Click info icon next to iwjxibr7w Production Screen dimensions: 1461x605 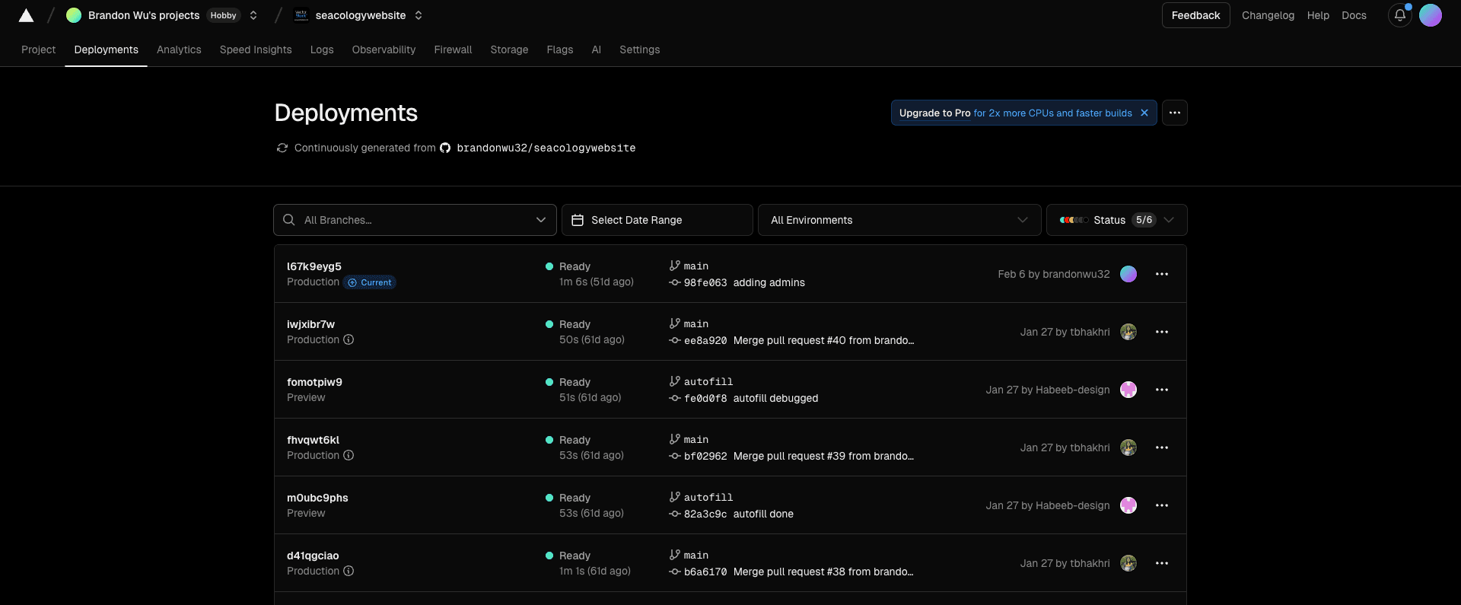[349, 339]
